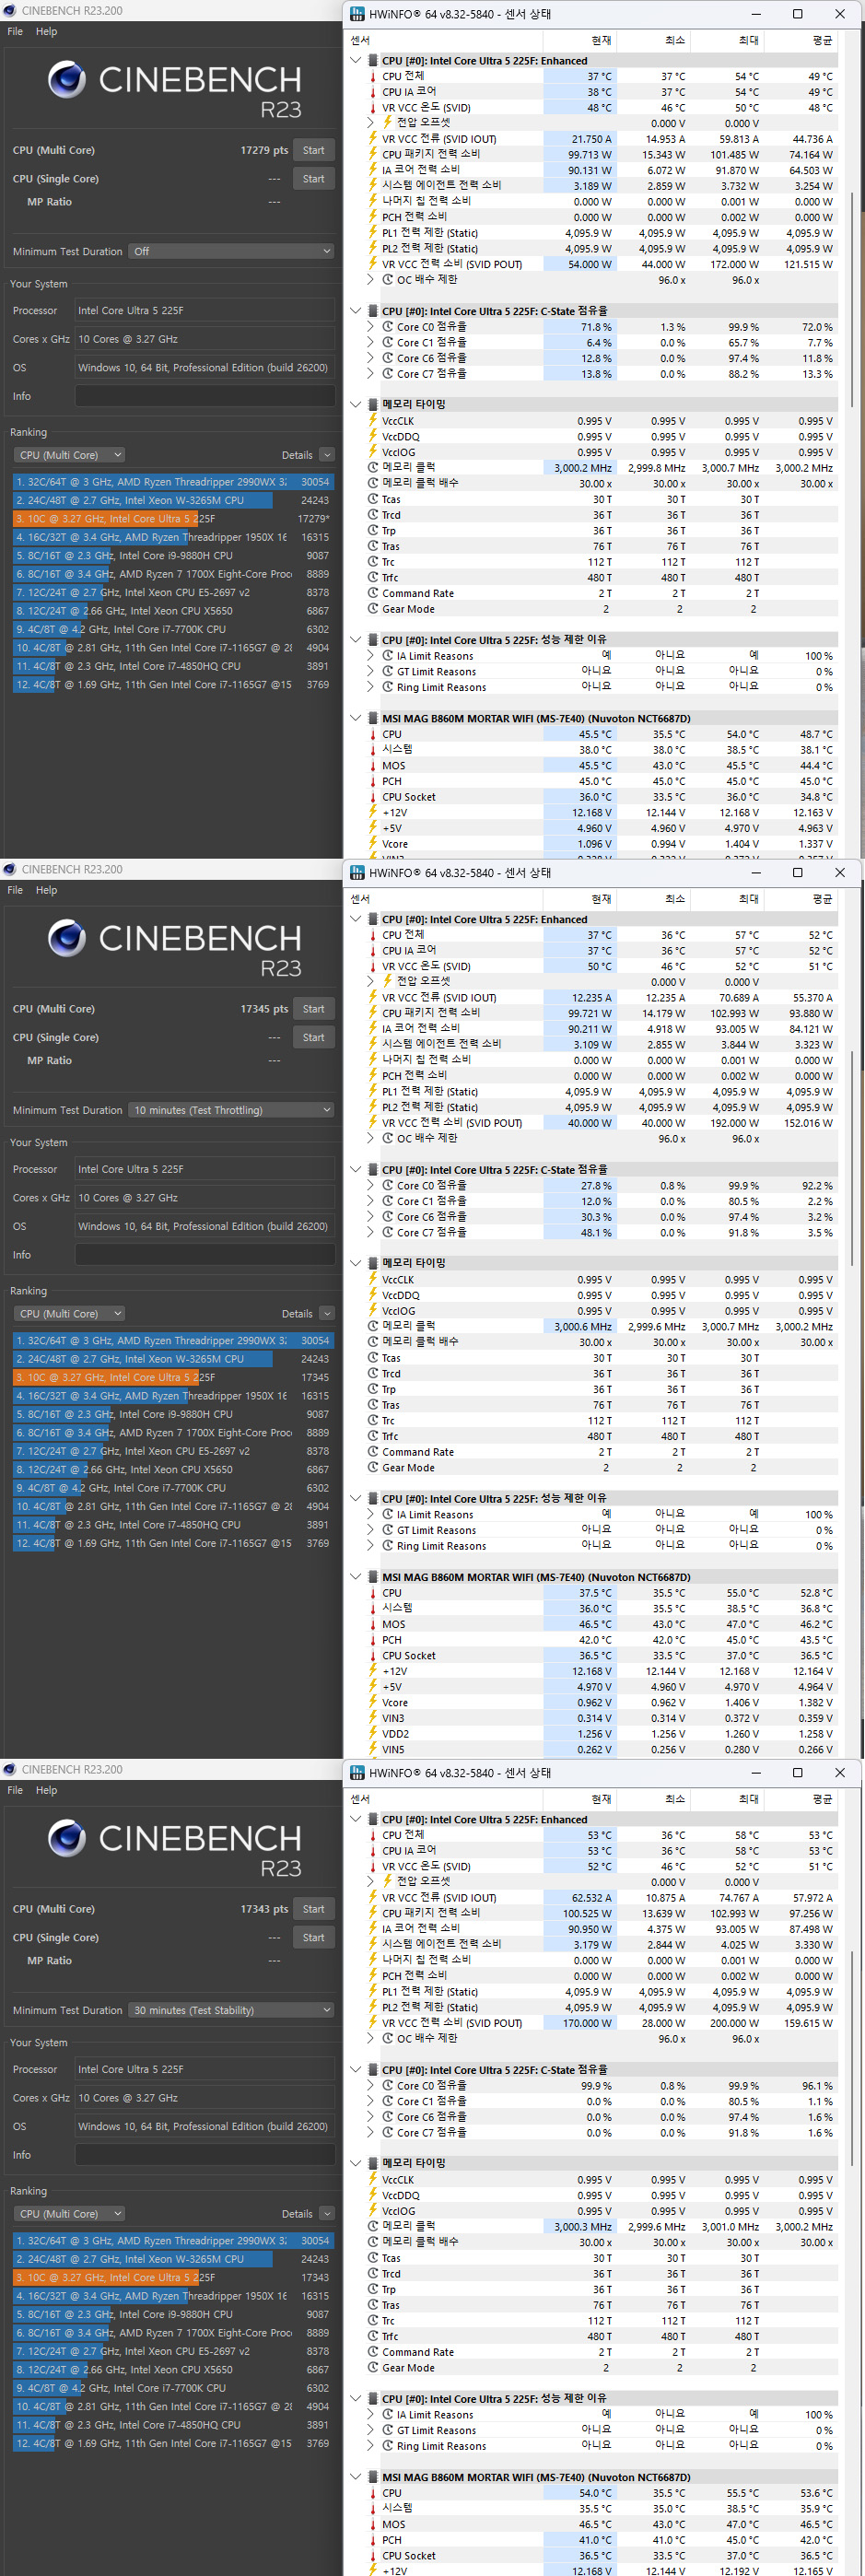Click lightning icon of VR VCC 전류 row showing 12.235 A
This screenshot has height=2576, width=865.
click(373, 998)
